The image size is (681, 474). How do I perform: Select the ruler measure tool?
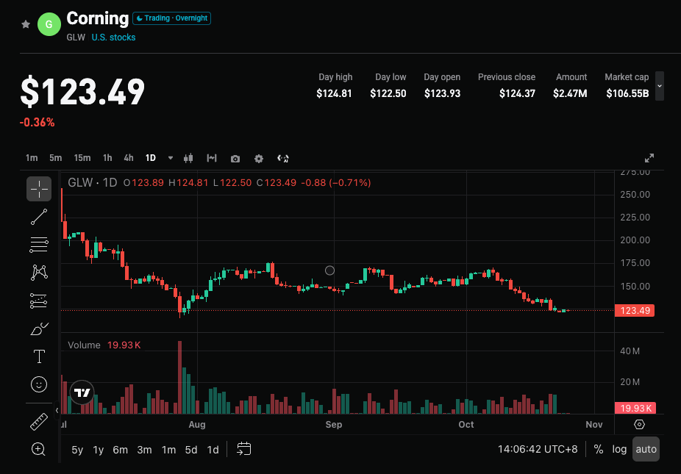pyautogui.click(x=39, y=422)
